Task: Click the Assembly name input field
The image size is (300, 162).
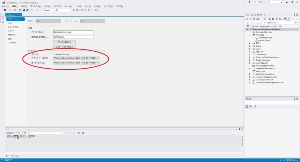Action: 73,32
